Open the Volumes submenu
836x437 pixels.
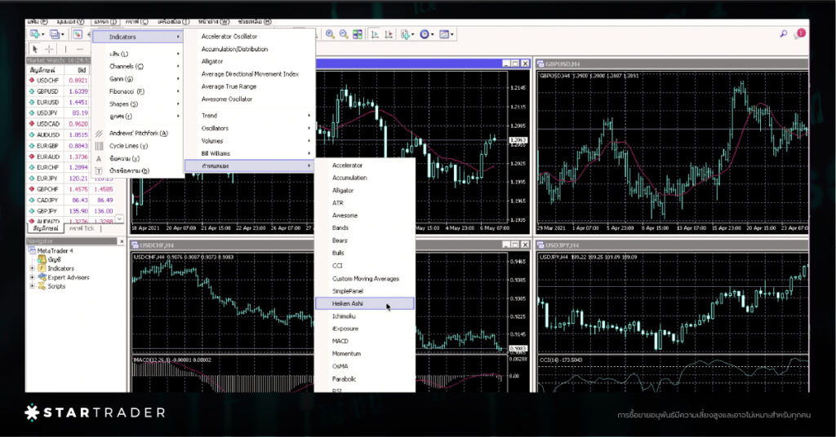pyautogui.click(x=250, y=141)
